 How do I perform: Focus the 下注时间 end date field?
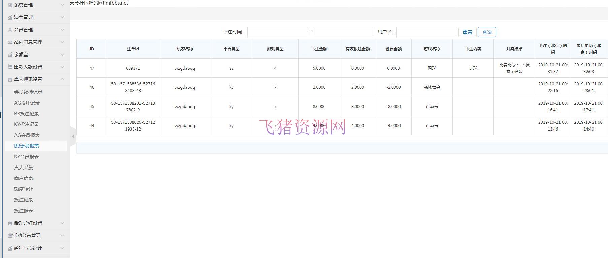(343, 32)
